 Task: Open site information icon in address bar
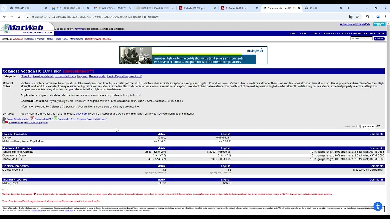point(28,17)
